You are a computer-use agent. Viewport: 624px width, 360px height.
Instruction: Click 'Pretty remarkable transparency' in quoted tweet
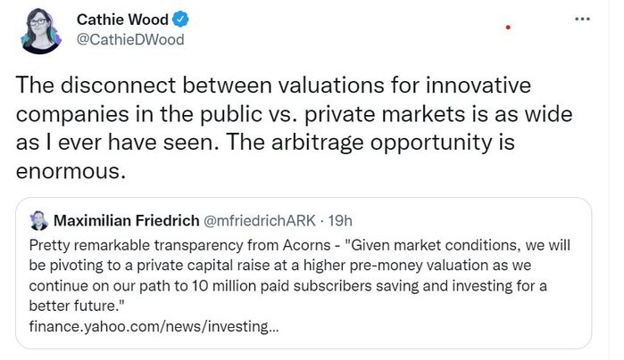point(136,246)
